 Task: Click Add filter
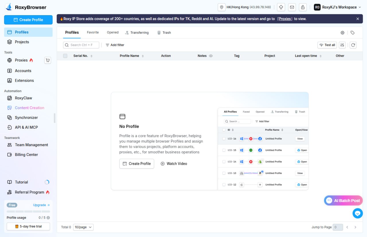[x=115, y=45]
